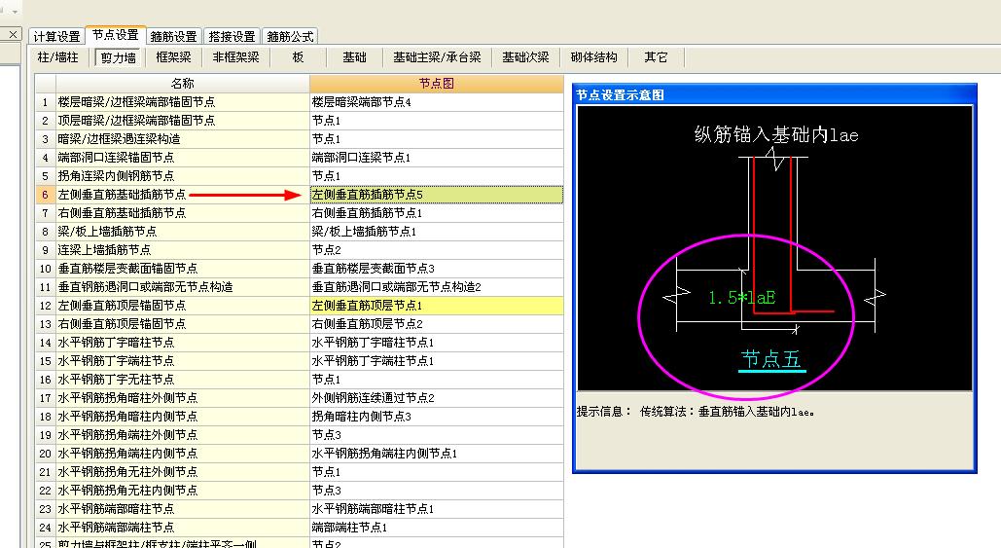The width and height of the screenshot is (1001, 548).
Task: Select row 垂直筋楼层变截面锚固节点
Action: [x=183, y=269]
